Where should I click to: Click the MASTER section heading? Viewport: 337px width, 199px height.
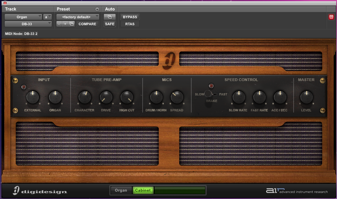(x=306, y=80)
